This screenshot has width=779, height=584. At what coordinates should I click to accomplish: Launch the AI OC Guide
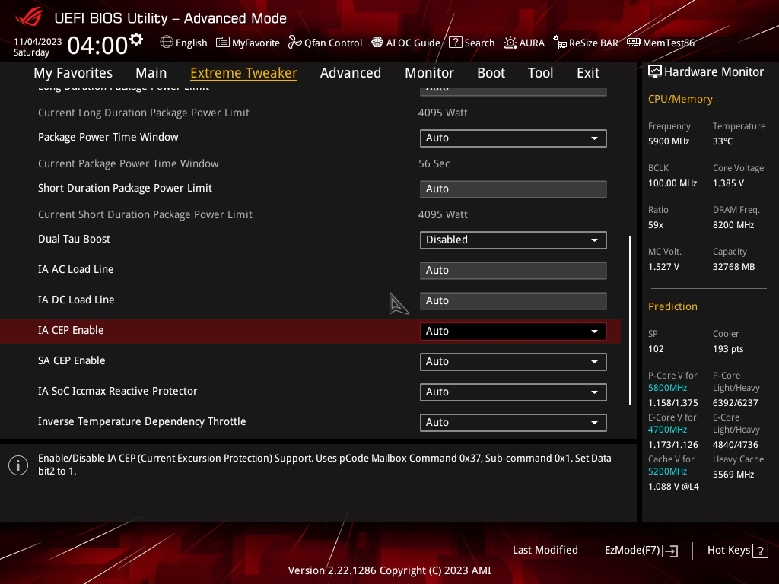pyautogui.click(x=405, y=43)
